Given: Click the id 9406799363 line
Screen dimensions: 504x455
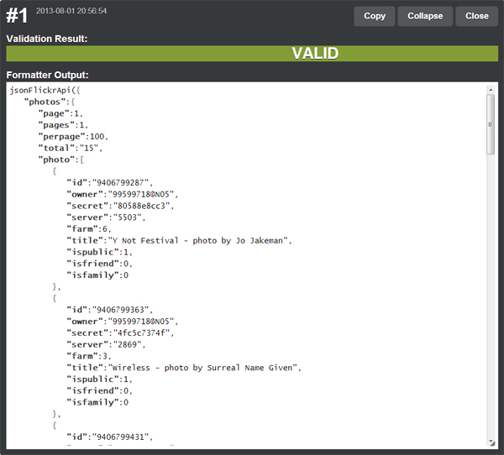Looking at the screenshot, I should click(x=109, y=310).
